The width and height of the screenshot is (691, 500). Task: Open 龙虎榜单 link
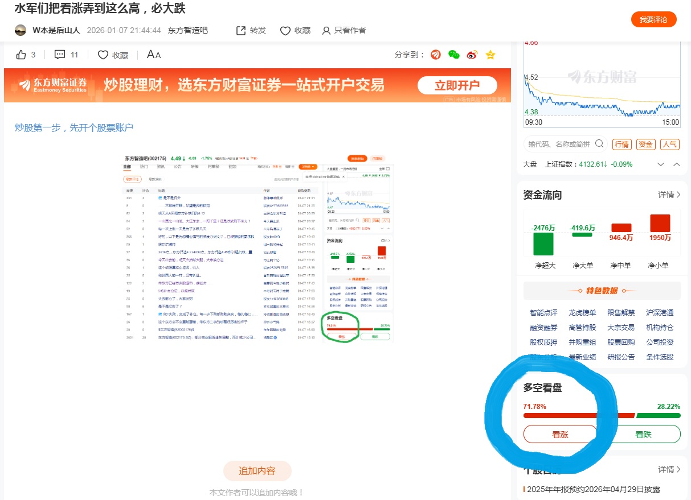click(x=582, y=313)
